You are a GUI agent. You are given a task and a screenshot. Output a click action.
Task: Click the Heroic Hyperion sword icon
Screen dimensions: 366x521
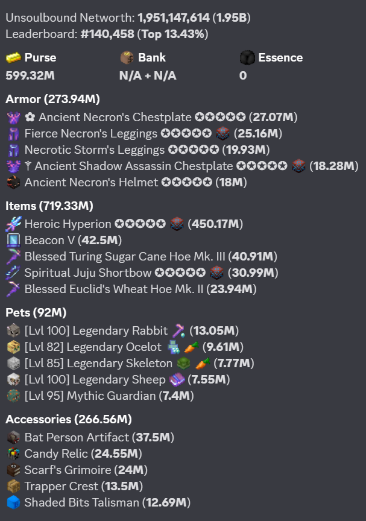(x=13, y=224)
